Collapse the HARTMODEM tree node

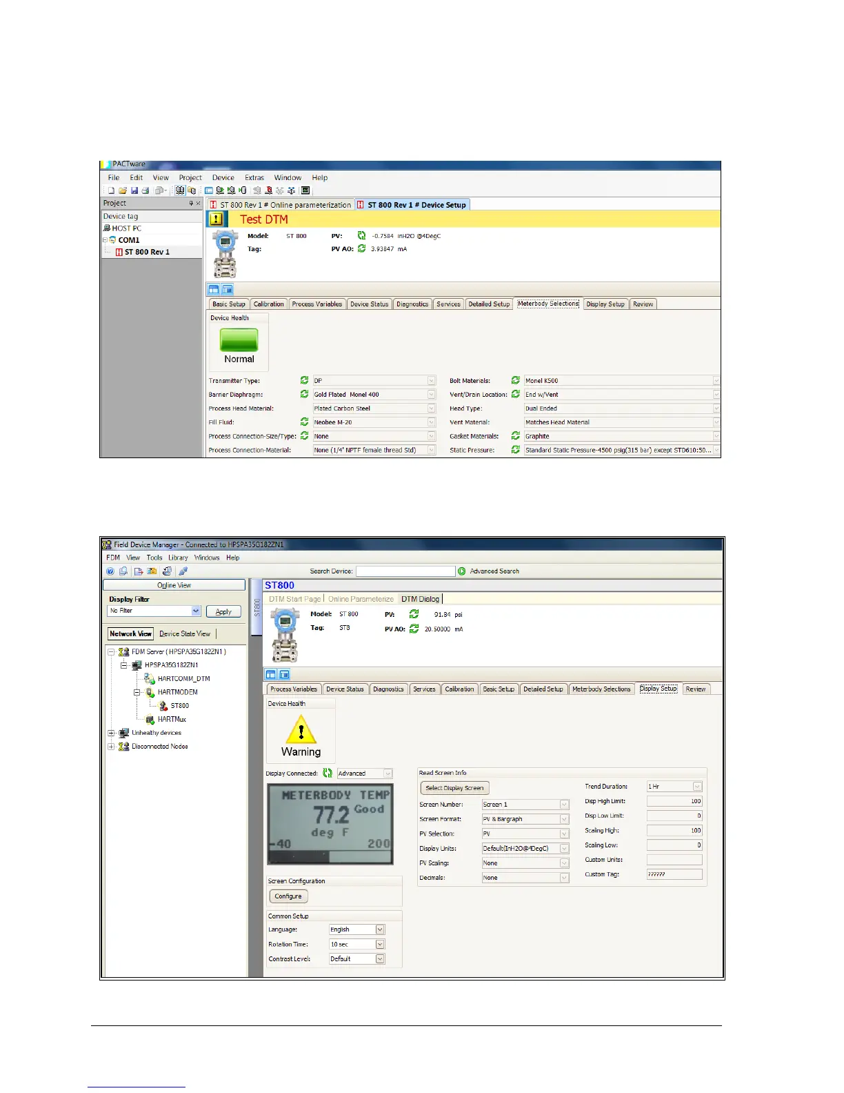point(137,692)
